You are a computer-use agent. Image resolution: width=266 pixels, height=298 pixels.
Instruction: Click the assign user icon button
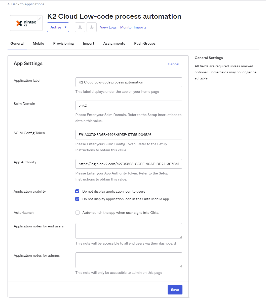pyautogui.click(x=80, y=27)
